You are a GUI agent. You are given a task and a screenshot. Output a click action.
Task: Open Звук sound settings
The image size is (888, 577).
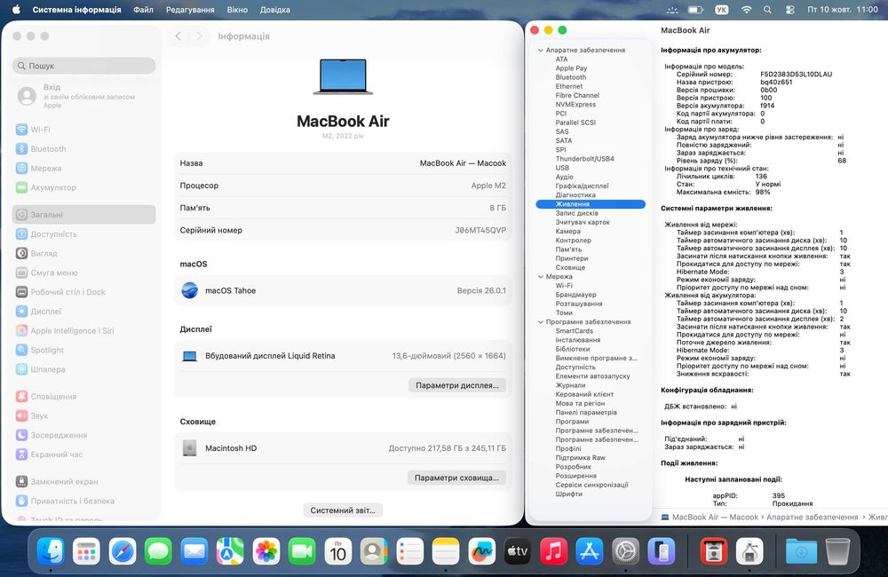[x=83, y=415]
